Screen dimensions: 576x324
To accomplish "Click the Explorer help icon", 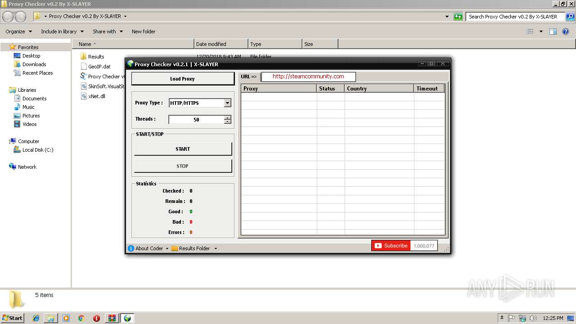I will tap(566, 31).
